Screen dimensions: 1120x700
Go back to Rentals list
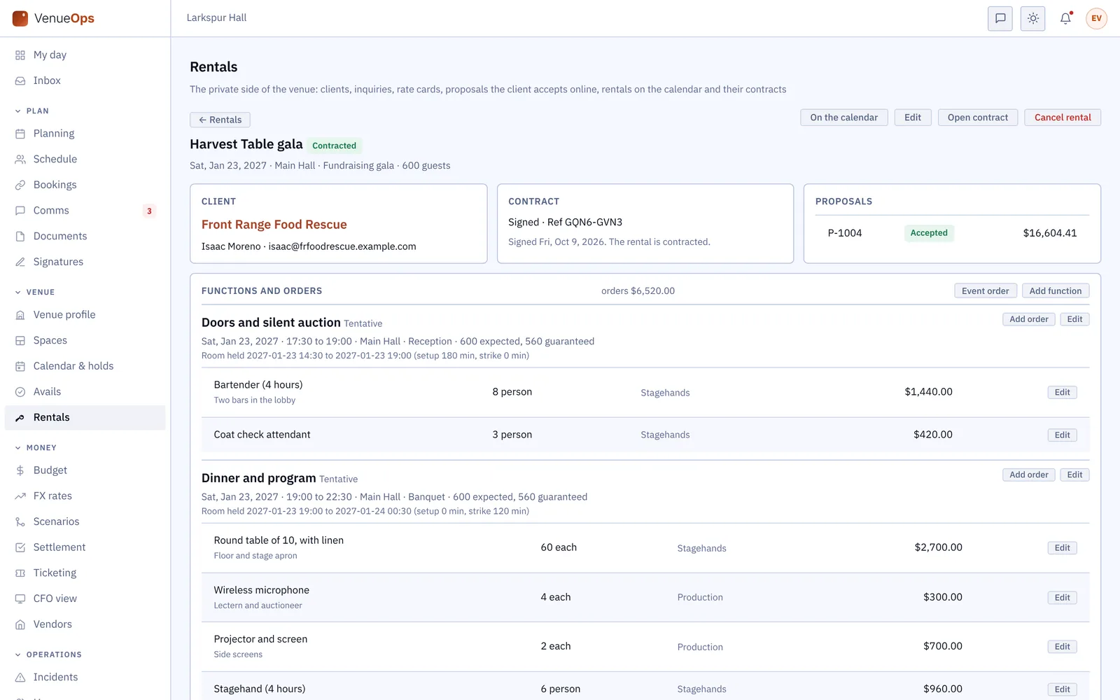tap(220, 120)
